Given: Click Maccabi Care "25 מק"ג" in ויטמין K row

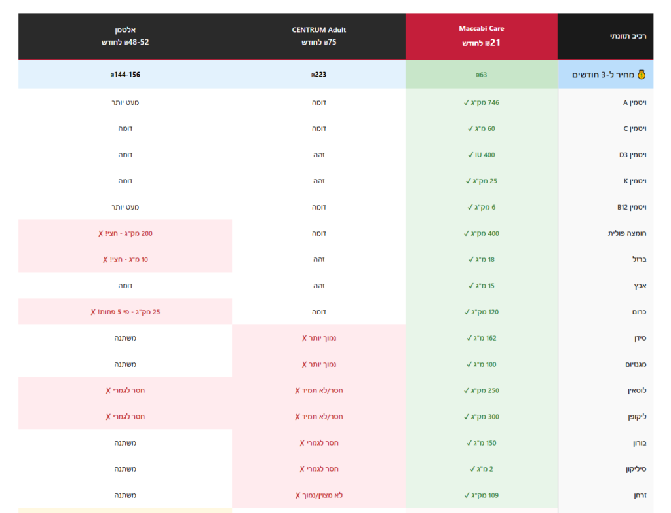Looking at the screenshot, I should (x=482, y=181).
